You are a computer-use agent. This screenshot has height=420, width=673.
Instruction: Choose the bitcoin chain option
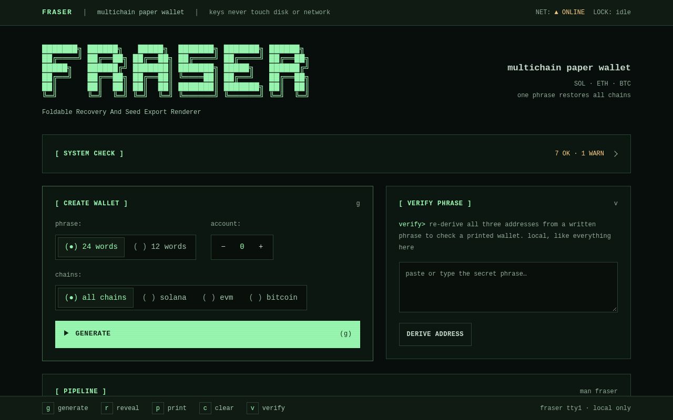click(x=273, y=298)
